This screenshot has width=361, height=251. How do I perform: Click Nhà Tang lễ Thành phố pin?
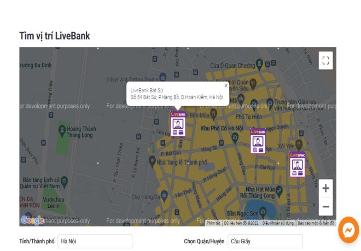(152, 162)
